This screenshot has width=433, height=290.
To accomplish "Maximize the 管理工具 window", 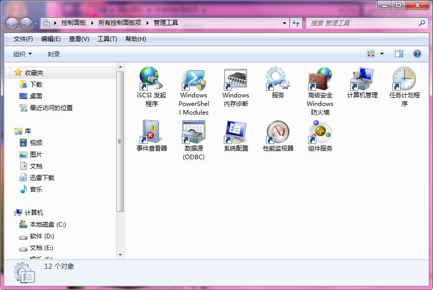I will pyautogui.click(x=398, y=5).
